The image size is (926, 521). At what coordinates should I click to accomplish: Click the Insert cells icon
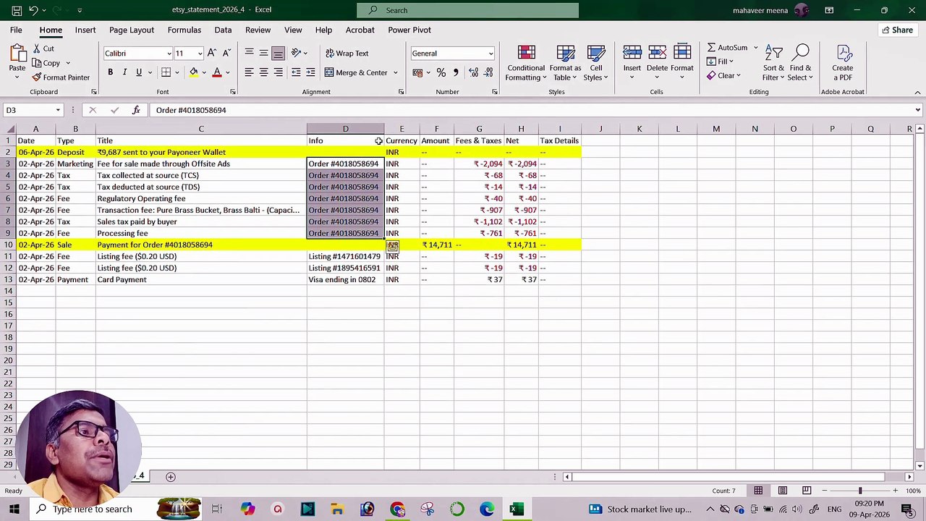(x=632, y=53)
